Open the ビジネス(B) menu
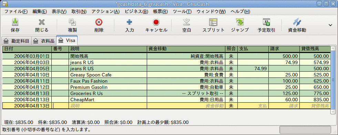The height and width of the screenshot is (135, 338). [x=136, y=12]
